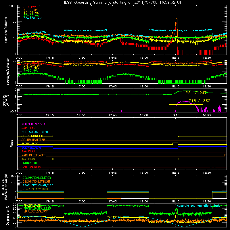Click the REAR_DEC_CHAN/128 legend label
Screen dimensions: 230x230
(38, 185)
